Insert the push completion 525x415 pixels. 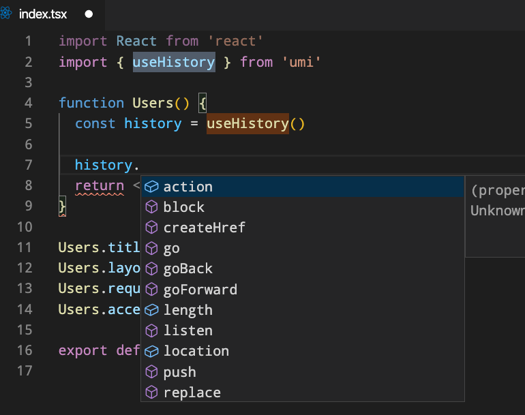tap(303, 372)
